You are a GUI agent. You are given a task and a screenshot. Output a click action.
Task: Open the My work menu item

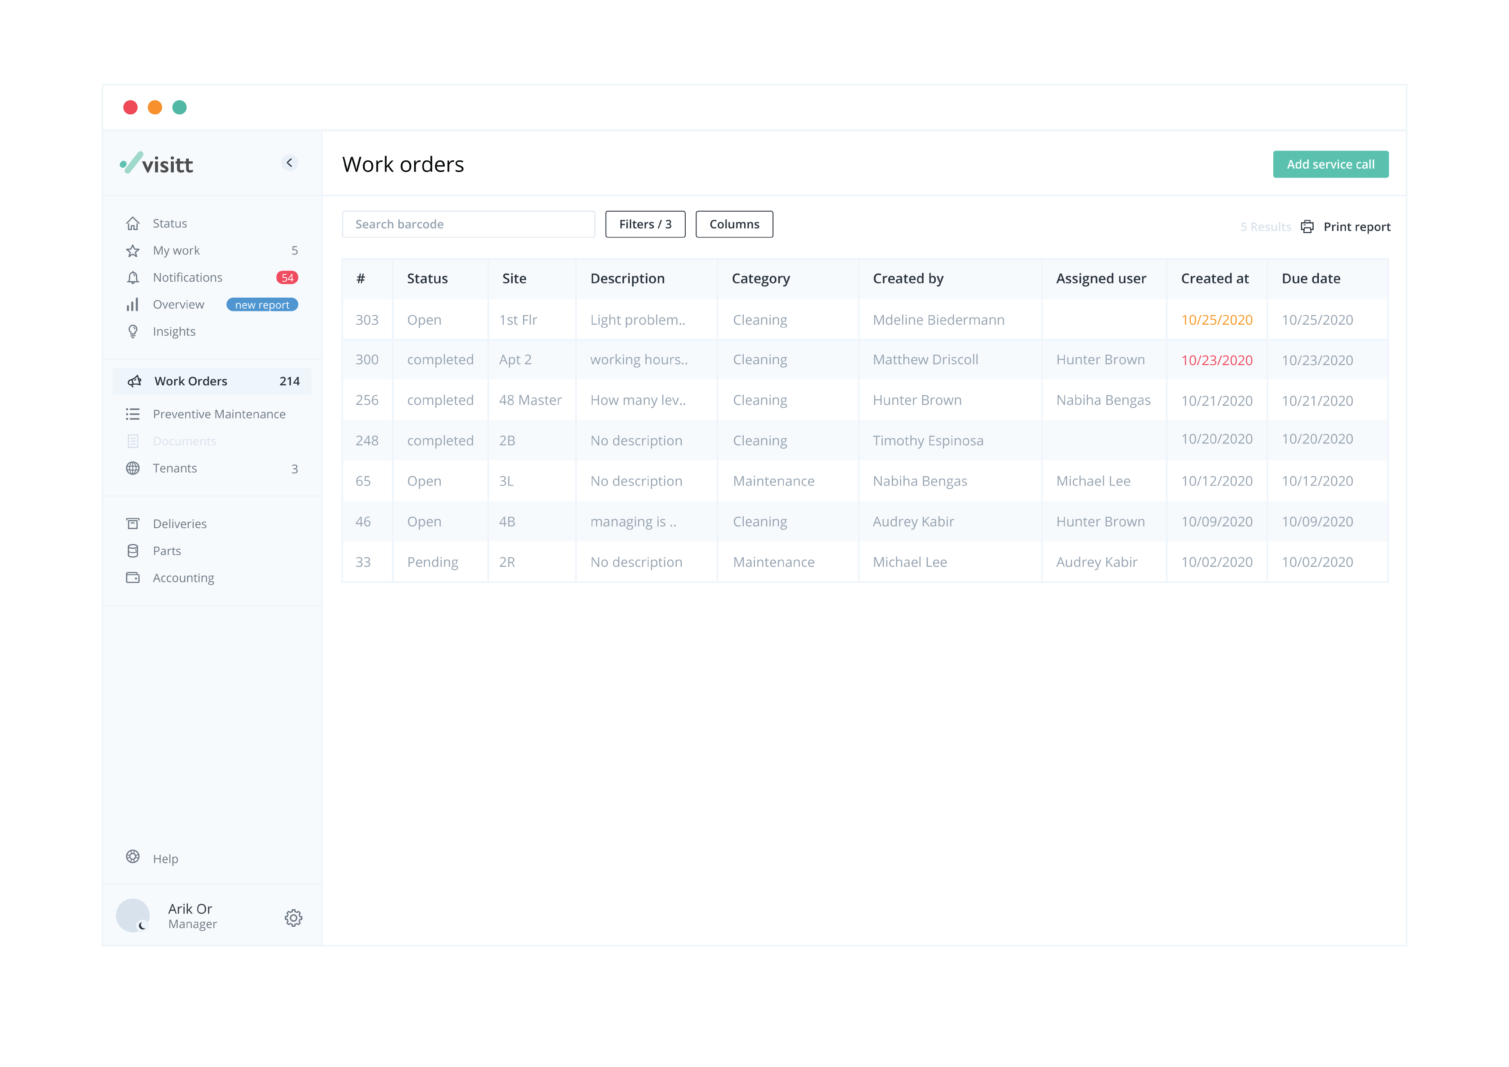176,250
